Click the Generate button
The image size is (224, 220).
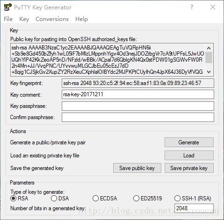pos(189,142)
